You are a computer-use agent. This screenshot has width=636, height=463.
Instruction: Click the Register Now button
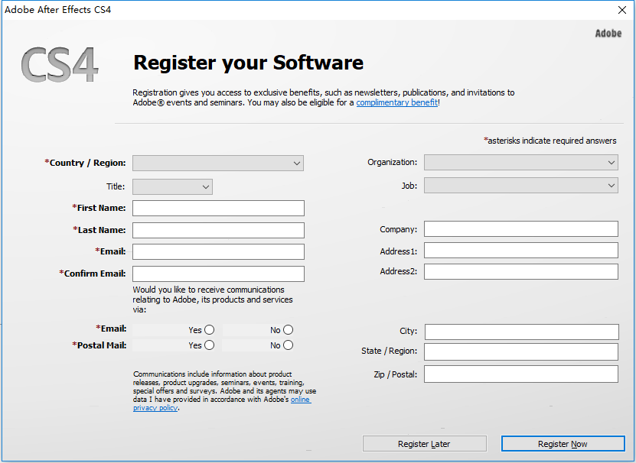click(x=563, y=444)
